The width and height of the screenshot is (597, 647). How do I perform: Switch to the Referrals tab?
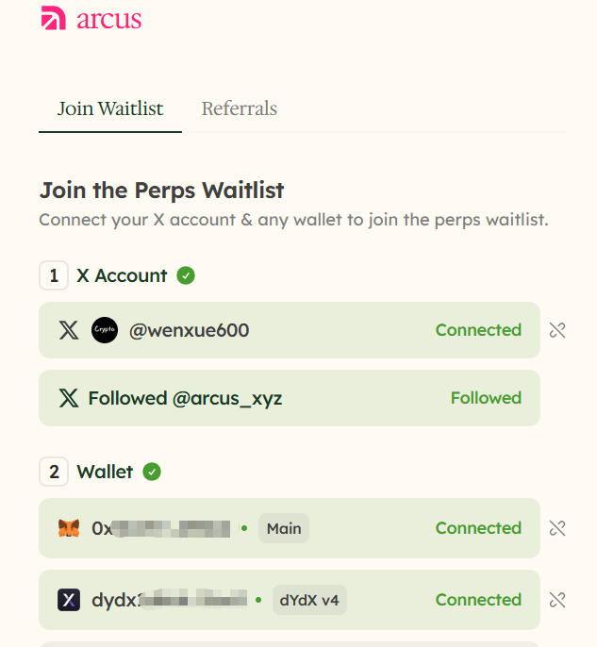240,108
